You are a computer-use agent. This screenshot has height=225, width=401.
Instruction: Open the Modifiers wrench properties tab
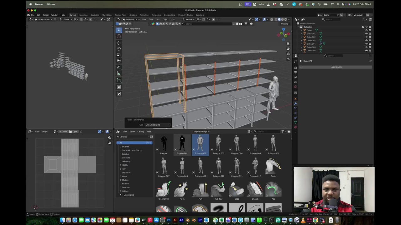(x=295, y=103)
